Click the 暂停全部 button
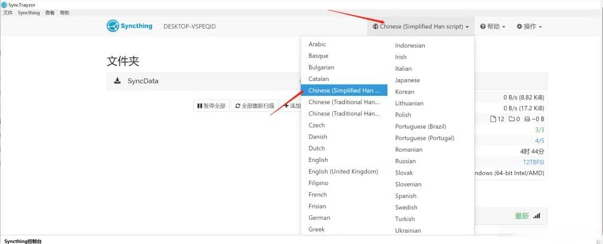Image resolution: width=603 pixels, height=244 pixels. (211, 106)
